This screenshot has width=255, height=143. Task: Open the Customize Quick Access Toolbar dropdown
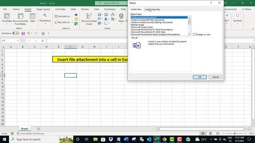click(49, 33)
